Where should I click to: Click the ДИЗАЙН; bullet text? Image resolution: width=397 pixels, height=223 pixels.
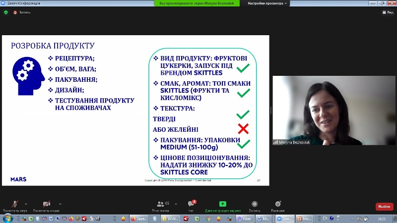69,90
